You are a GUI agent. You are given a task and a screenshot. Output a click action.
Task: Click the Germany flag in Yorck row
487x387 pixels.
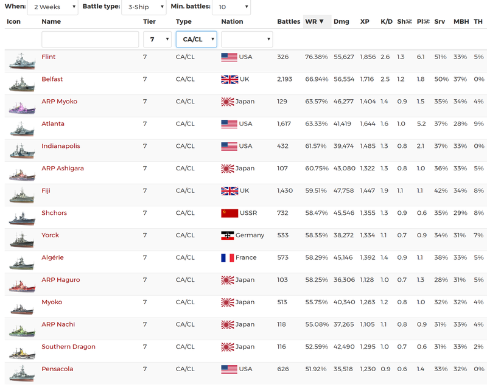click(x=227, y=235)
